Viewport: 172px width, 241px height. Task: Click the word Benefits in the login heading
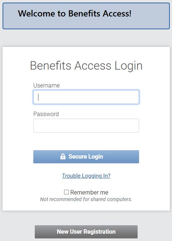point(51,66)
